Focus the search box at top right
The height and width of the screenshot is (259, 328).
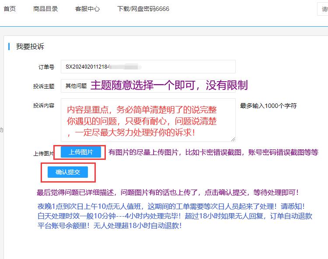coord(323,9)
